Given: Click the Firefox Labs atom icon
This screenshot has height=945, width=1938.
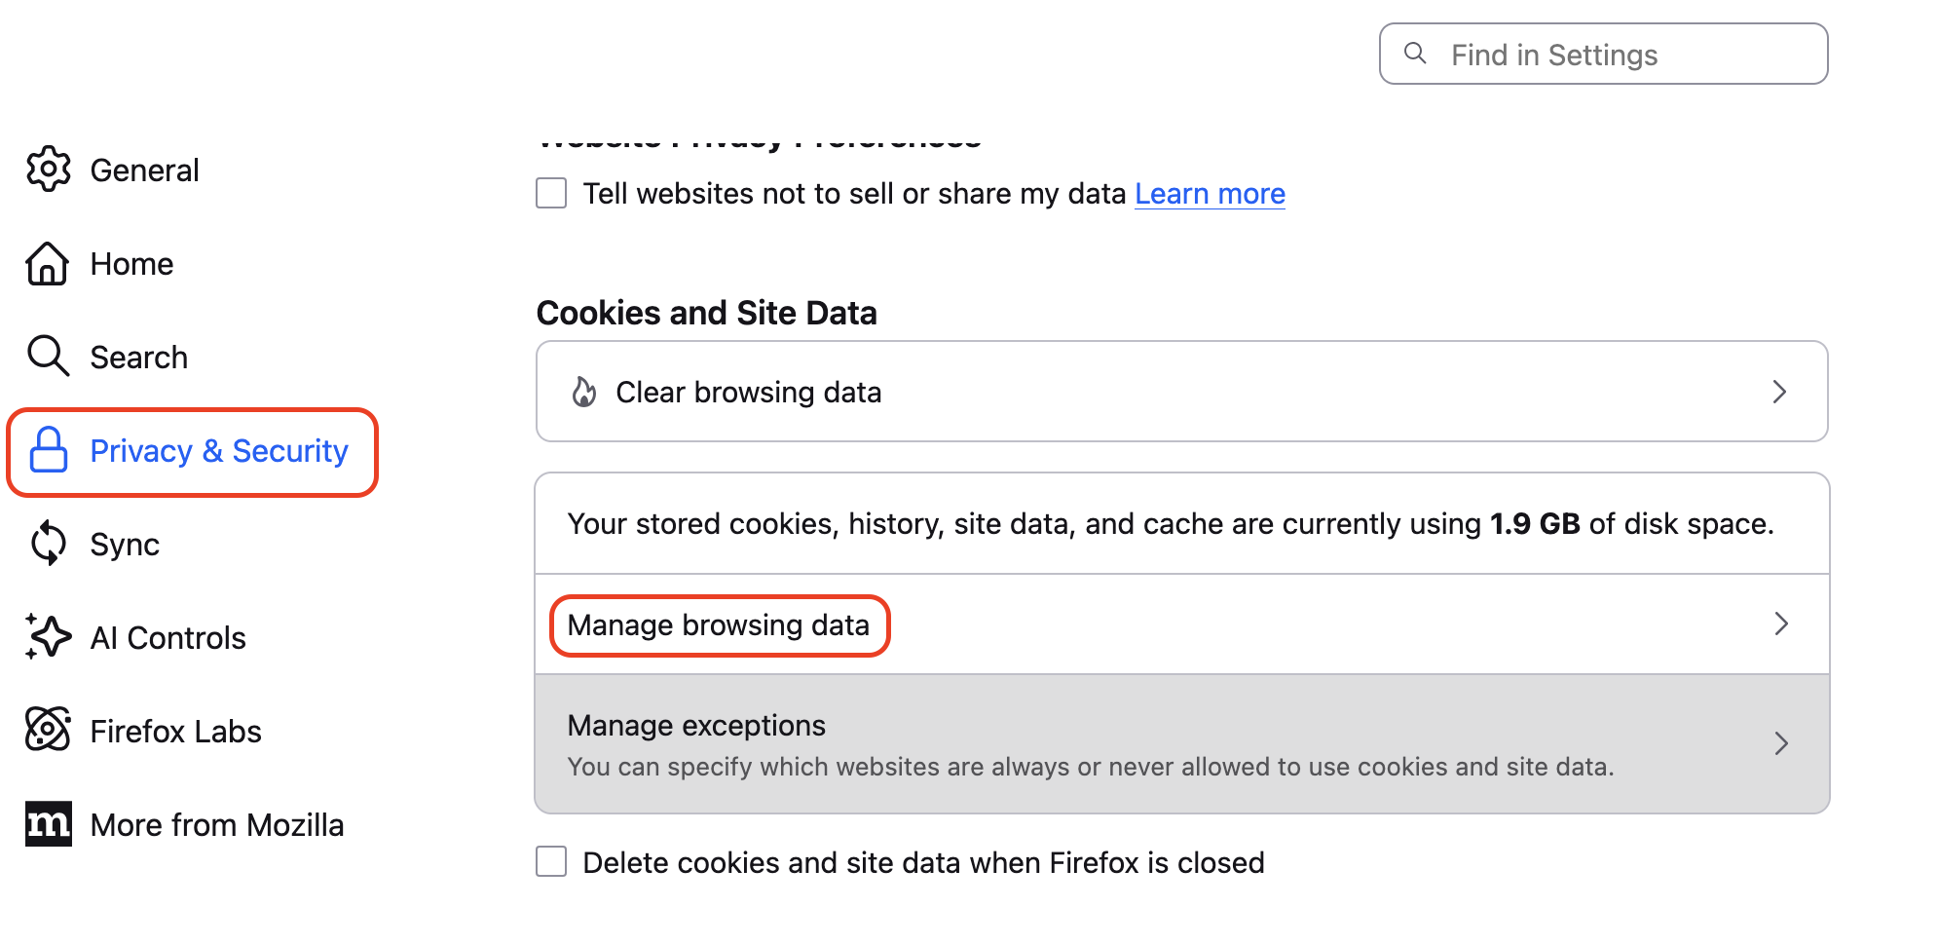Looking at the screenshot, I should [48, 730].
